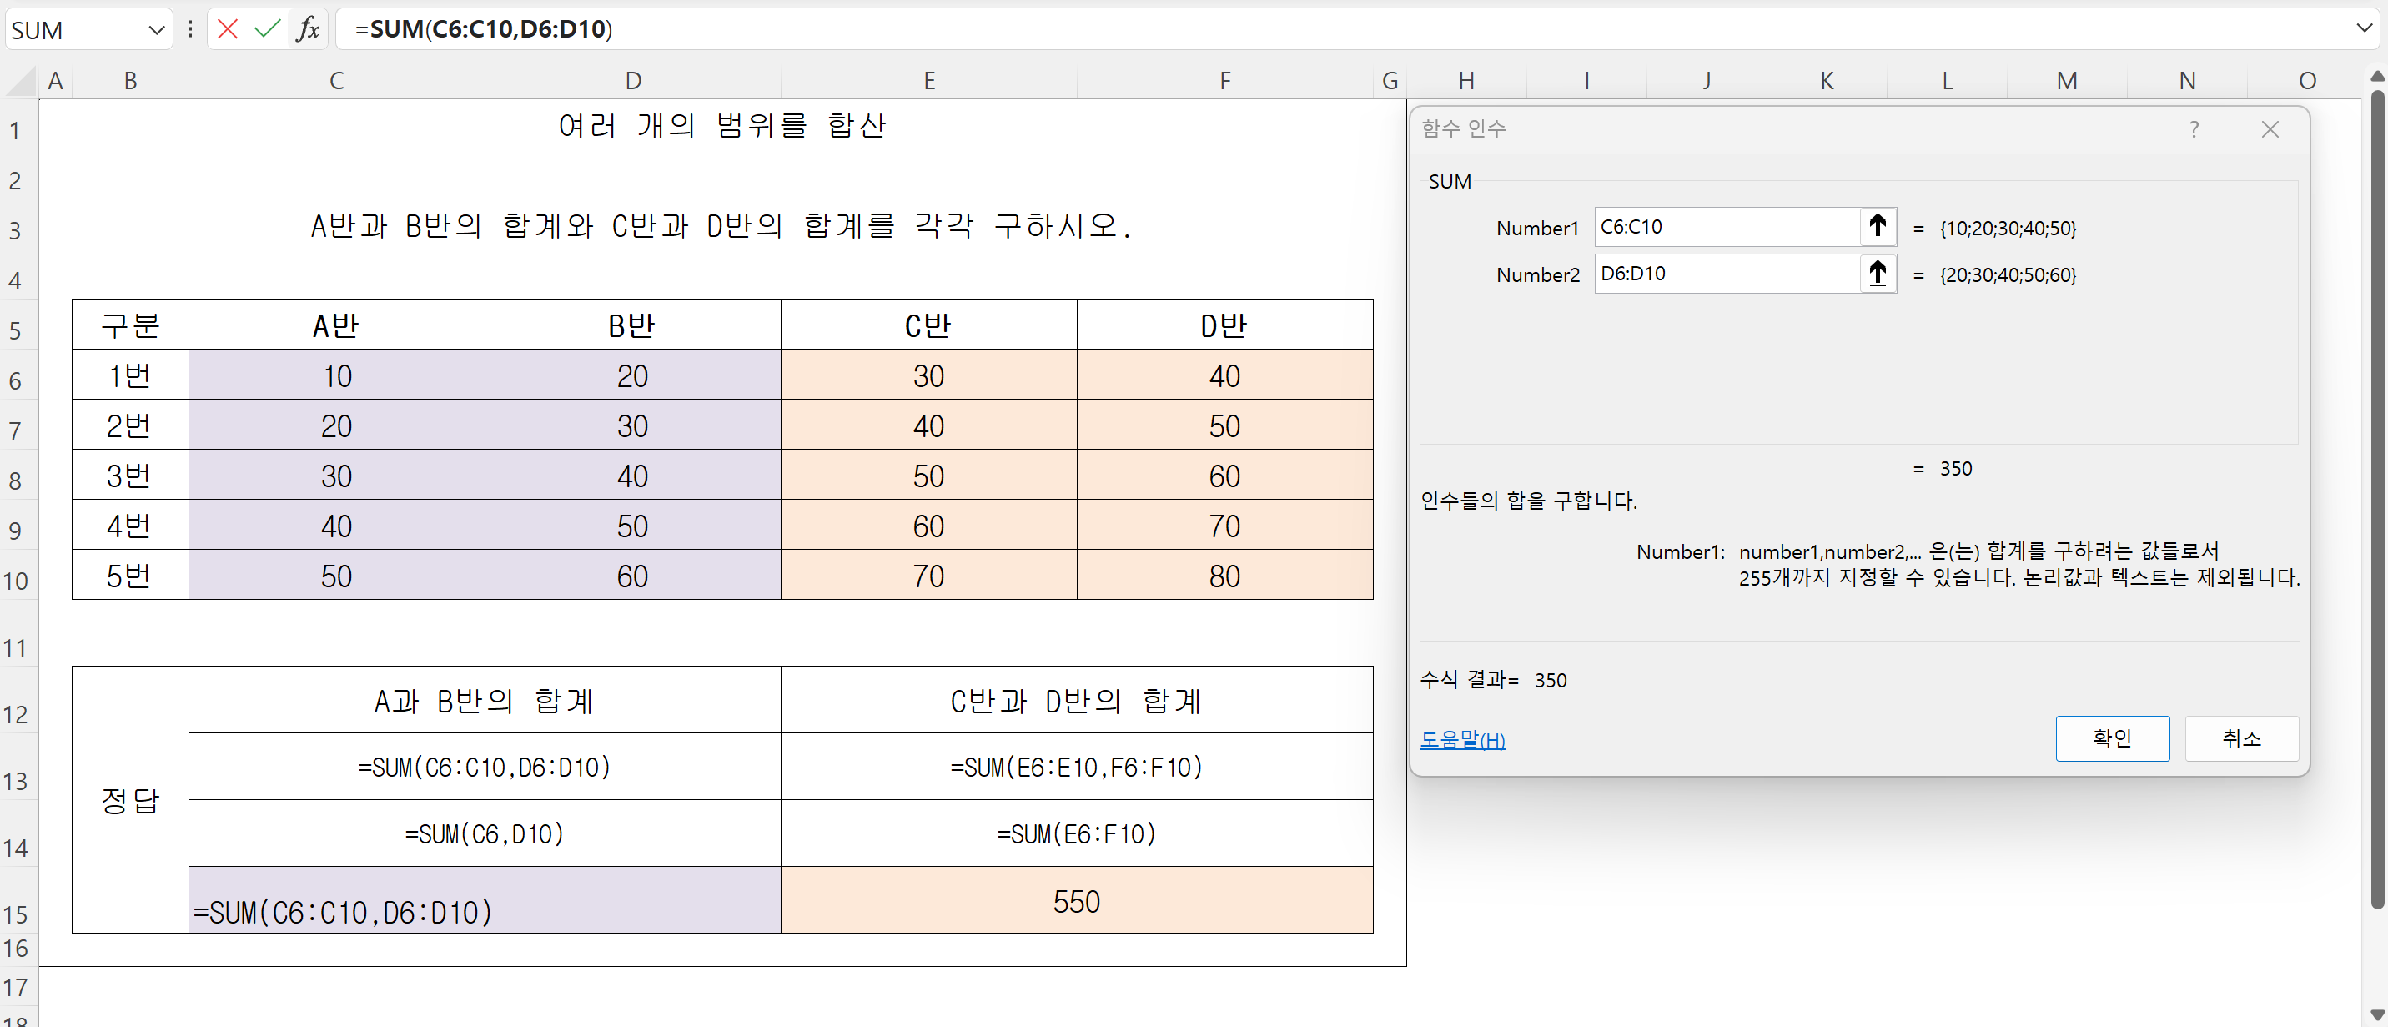Collapse dialog via Number1 range selector arrow

coord(1878,227)
